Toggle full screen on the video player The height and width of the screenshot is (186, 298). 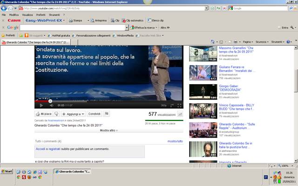(179, 106)
